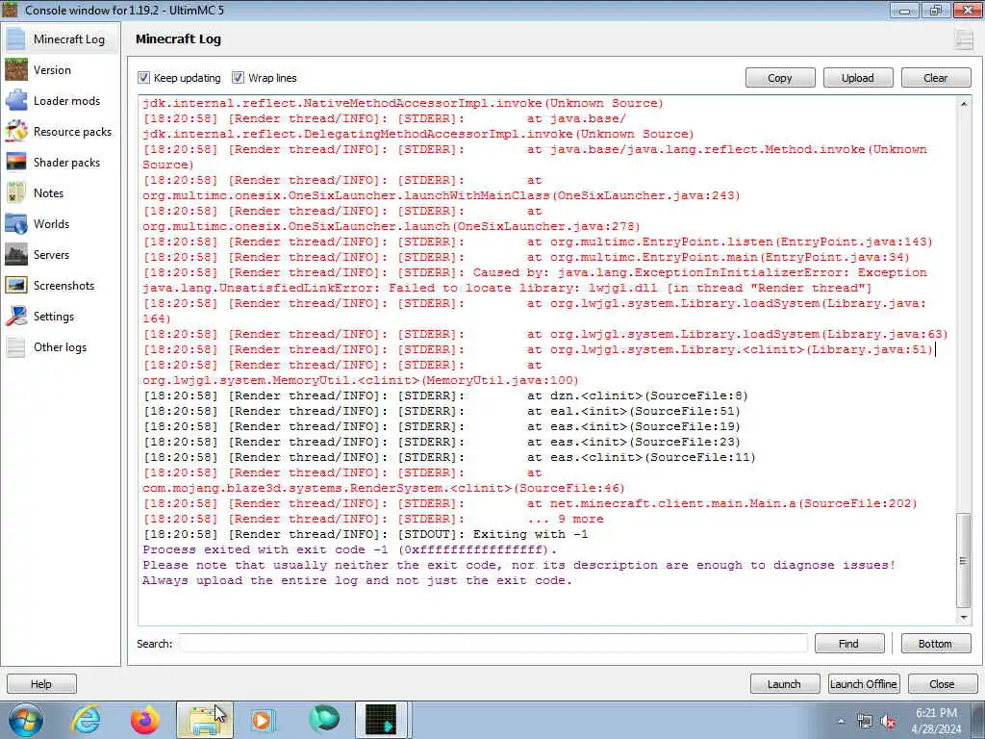Click the Launch Offline button
Screen dimensions: 985x739
tap(864, 684)
